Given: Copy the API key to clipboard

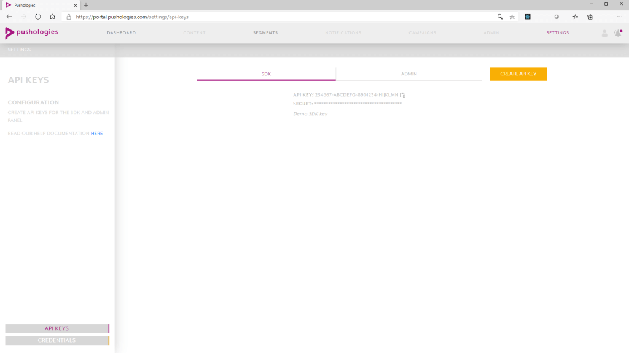Looking at the screenshot, I should coord(403,95).
